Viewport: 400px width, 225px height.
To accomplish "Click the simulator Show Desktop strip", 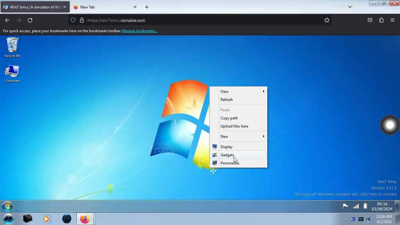I will (397, 206).
